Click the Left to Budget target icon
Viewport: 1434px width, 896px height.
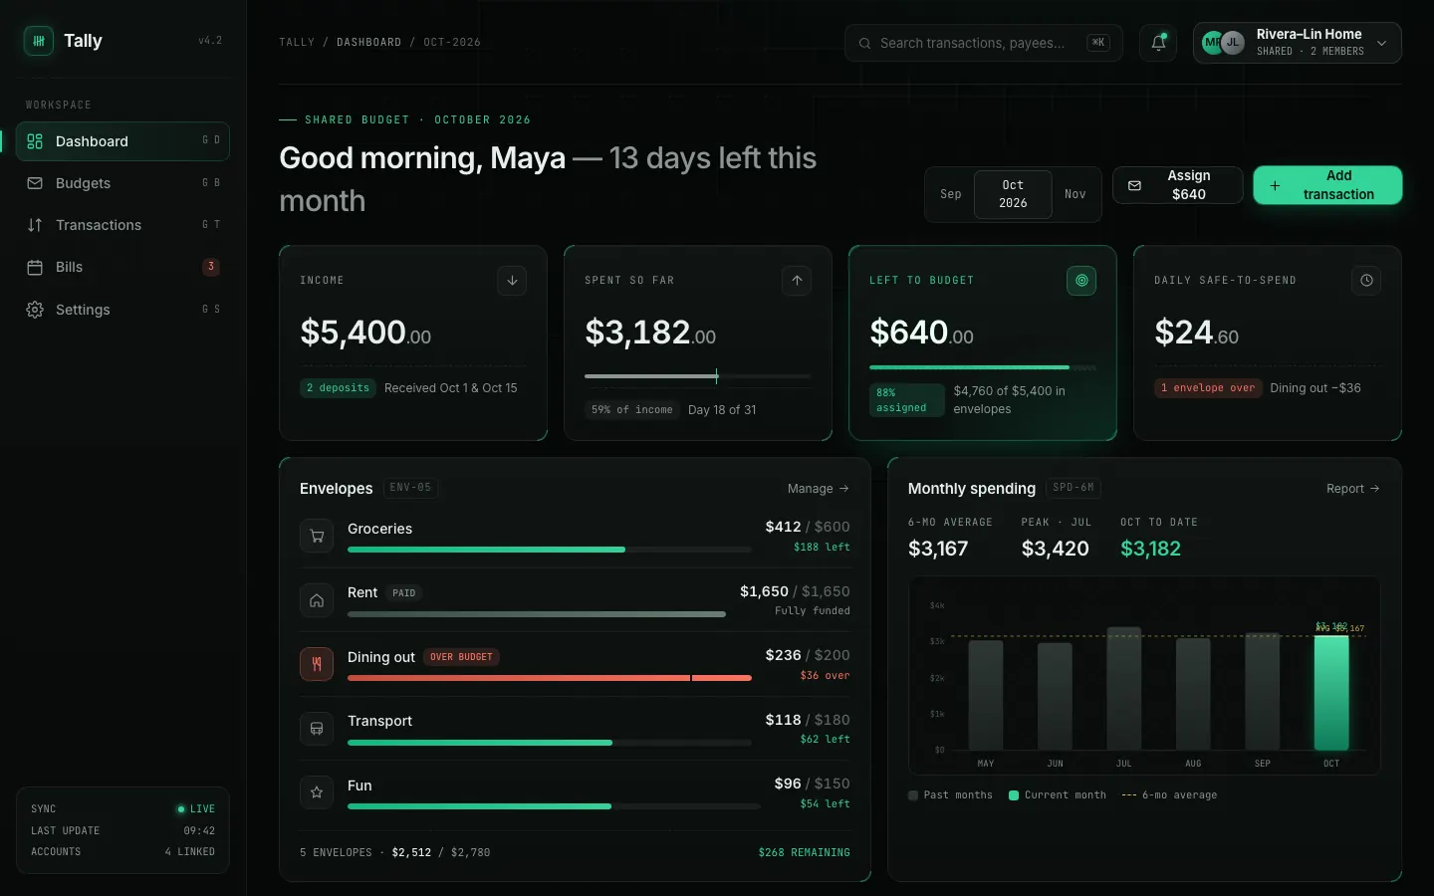1081,281
